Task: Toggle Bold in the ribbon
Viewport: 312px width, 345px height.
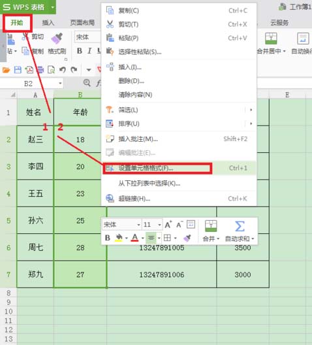Action: (x=80, y=51)
